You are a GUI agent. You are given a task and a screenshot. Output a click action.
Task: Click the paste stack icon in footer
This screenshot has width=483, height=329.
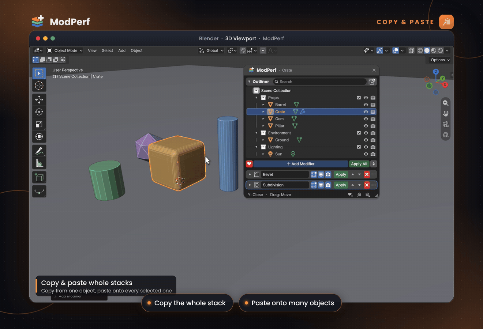[x=368, y=195]
